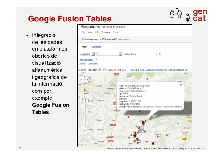
Task: Open the equals operator dropdown
Action: pyautogui.click(x=109, y=54)
